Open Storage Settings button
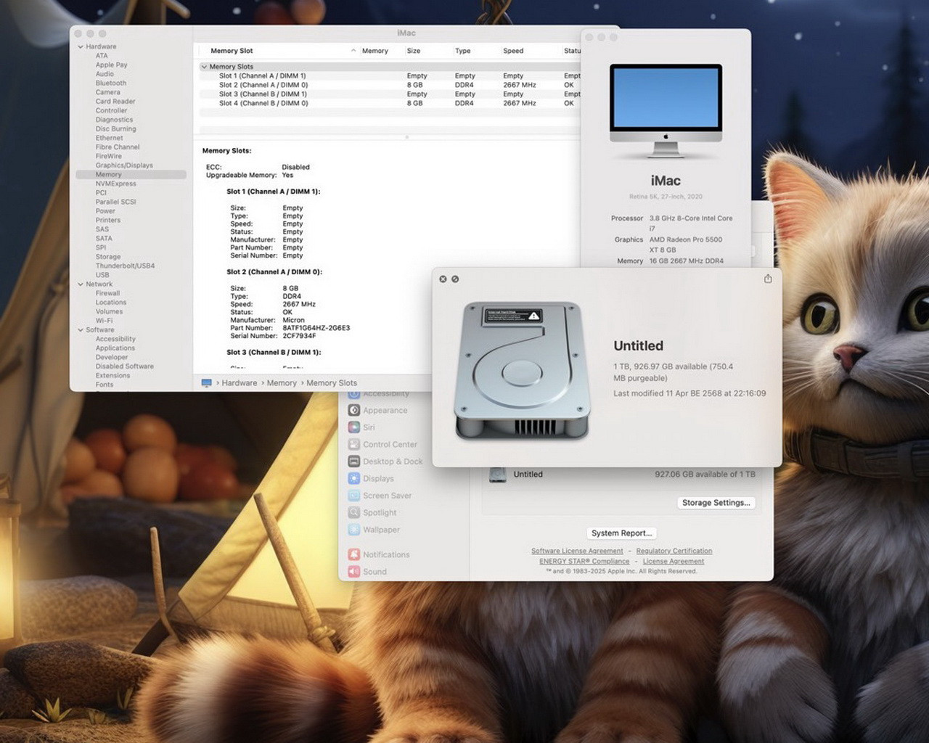929x743 pixels. point(716,503)
